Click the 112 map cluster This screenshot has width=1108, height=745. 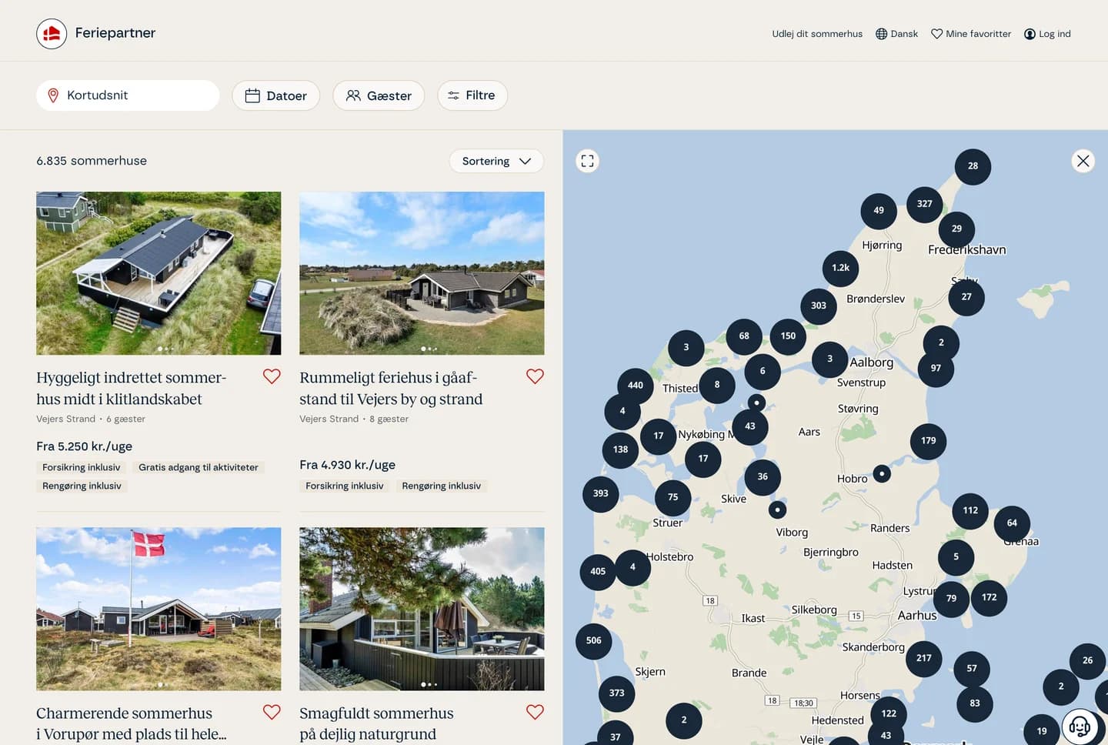coord(971,510)
